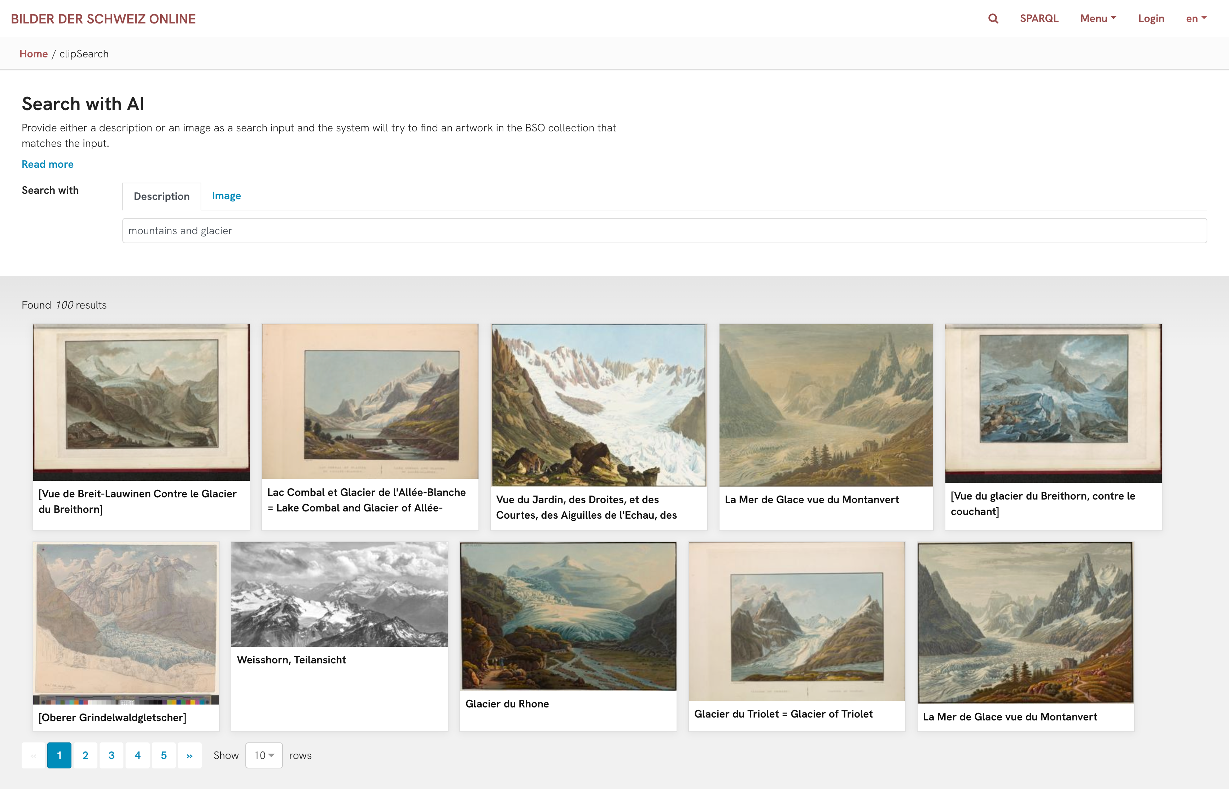Viewport: 1229px width, 789px height.
Task: Open first-row La Mer de Glace thumbnail
Action: (826, 405)
